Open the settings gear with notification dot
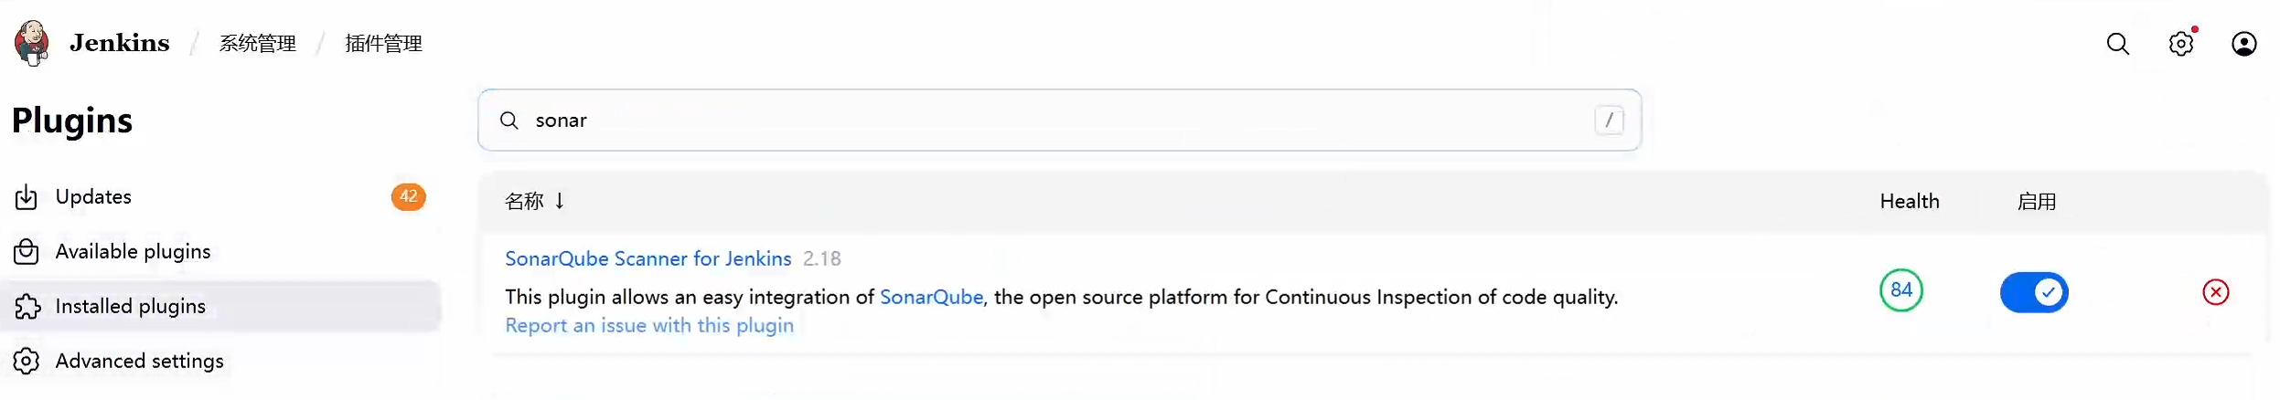Screen dimensions: 2280x400 (x=2181, y=43)
